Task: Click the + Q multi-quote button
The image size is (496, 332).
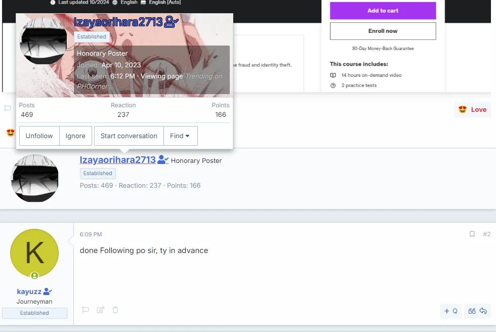Action: coord(451,311)
